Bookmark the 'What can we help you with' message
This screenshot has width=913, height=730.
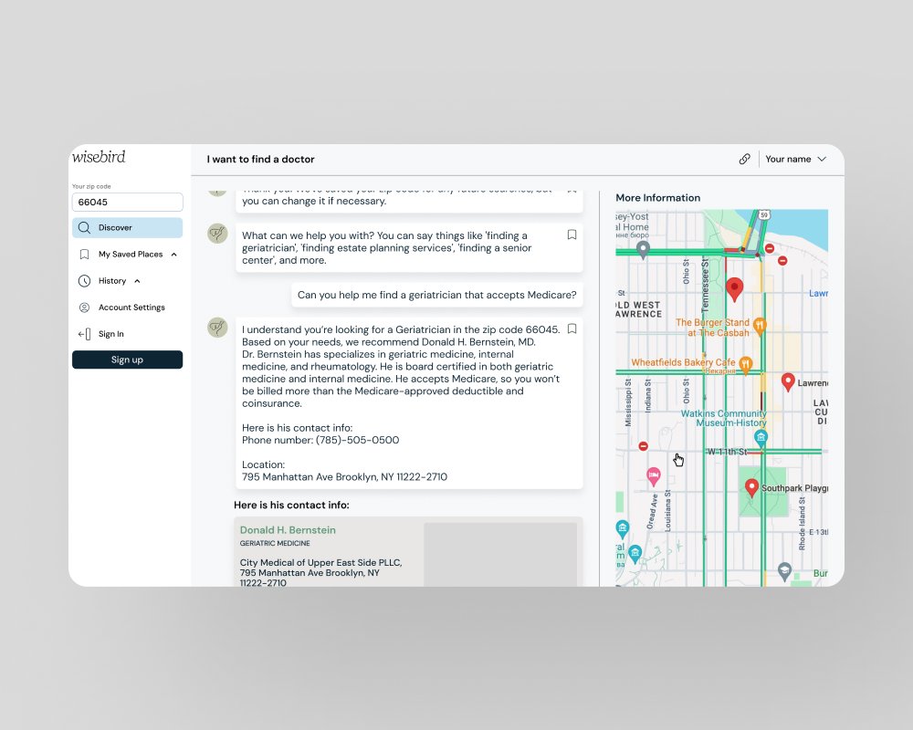(x=572, y=235)
